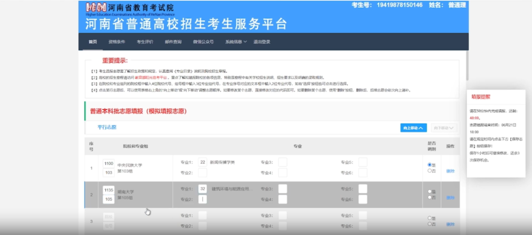Click the 重要提示 heading
The width and height of the screenshot is (532, 235).
tap(115, 60)
